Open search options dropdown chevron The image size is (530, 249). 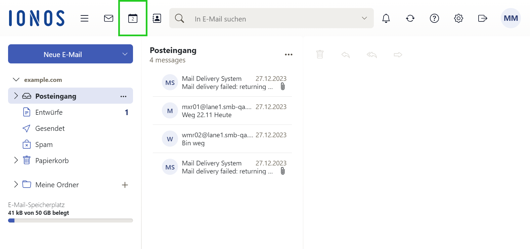click(x=364, y=18)
